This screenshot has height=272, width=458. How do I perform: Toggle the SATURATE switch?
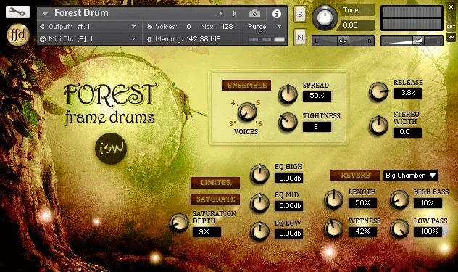(215, 199)
